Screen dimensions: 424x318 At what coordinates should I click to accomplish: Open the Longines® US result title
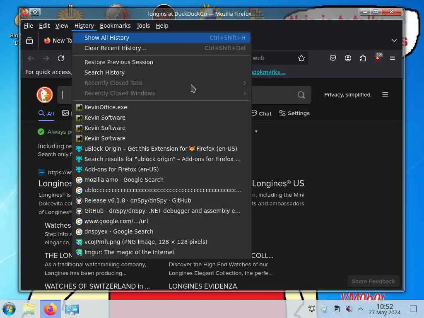coord(278,183)
